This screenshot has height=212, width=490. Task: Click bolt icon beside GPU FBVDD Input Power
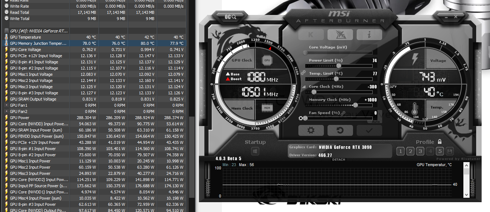coord(6,136)
